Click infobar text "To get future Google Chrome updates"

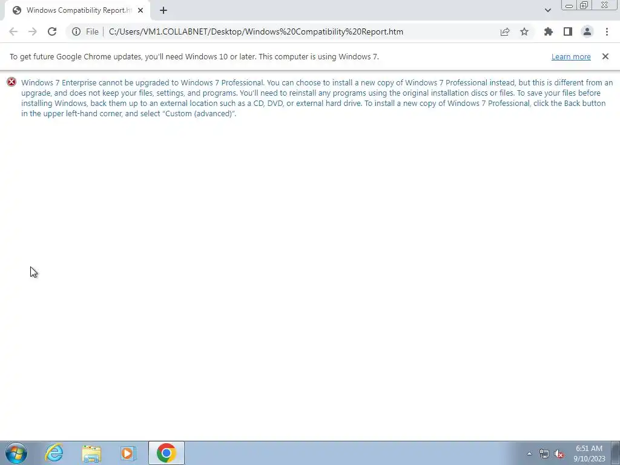pos(76,56)
